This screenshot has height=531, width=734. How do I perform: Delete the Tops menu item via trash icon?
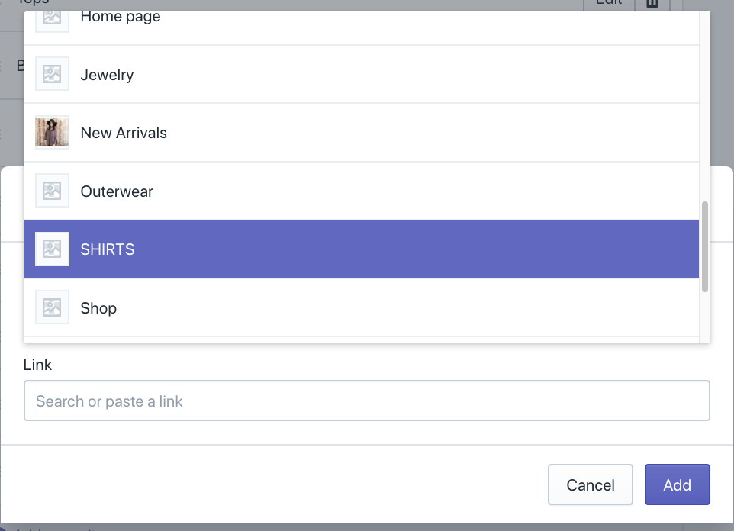coord(652,4)
